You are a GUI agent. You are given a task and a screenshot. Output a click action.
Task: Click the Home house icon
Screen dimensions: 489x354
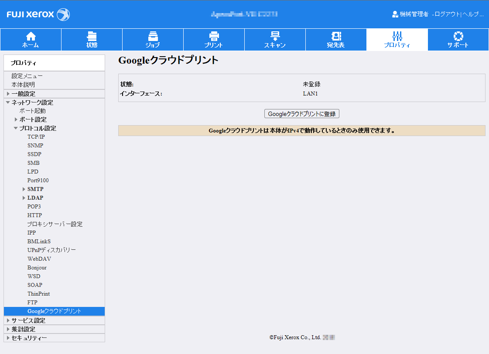click(31, 36)
